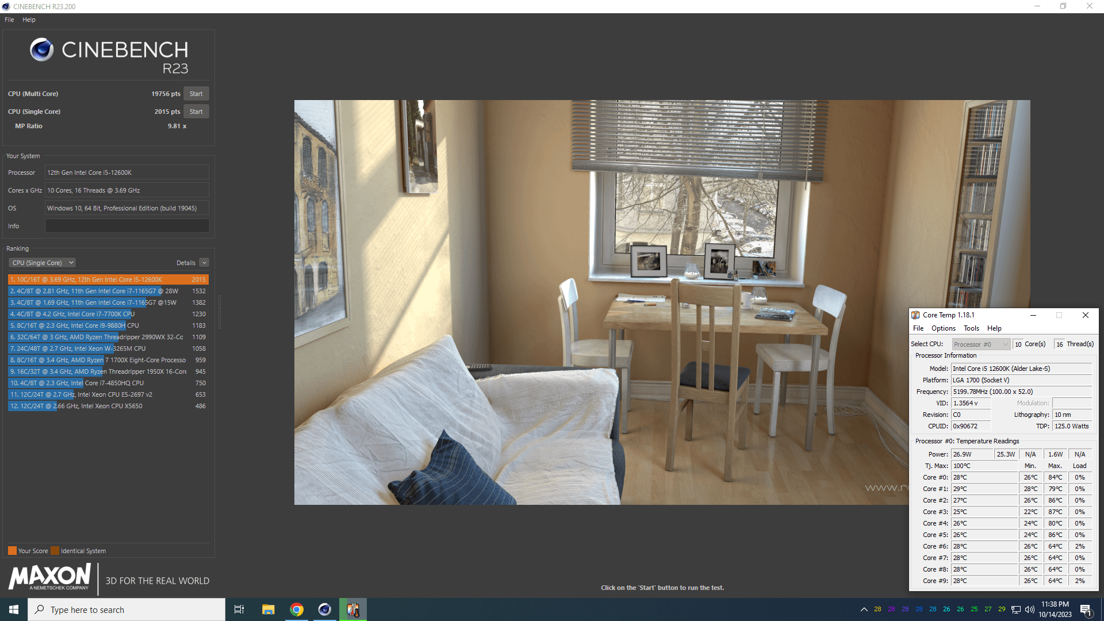1104x621 pixels.
Task: Switch to Core Temp via the taskbar icon
Action: point(353,609)
